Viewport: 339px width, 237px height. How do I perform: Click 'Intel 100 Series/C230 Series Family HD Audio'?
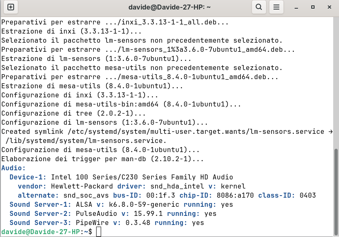coord(142,177)
